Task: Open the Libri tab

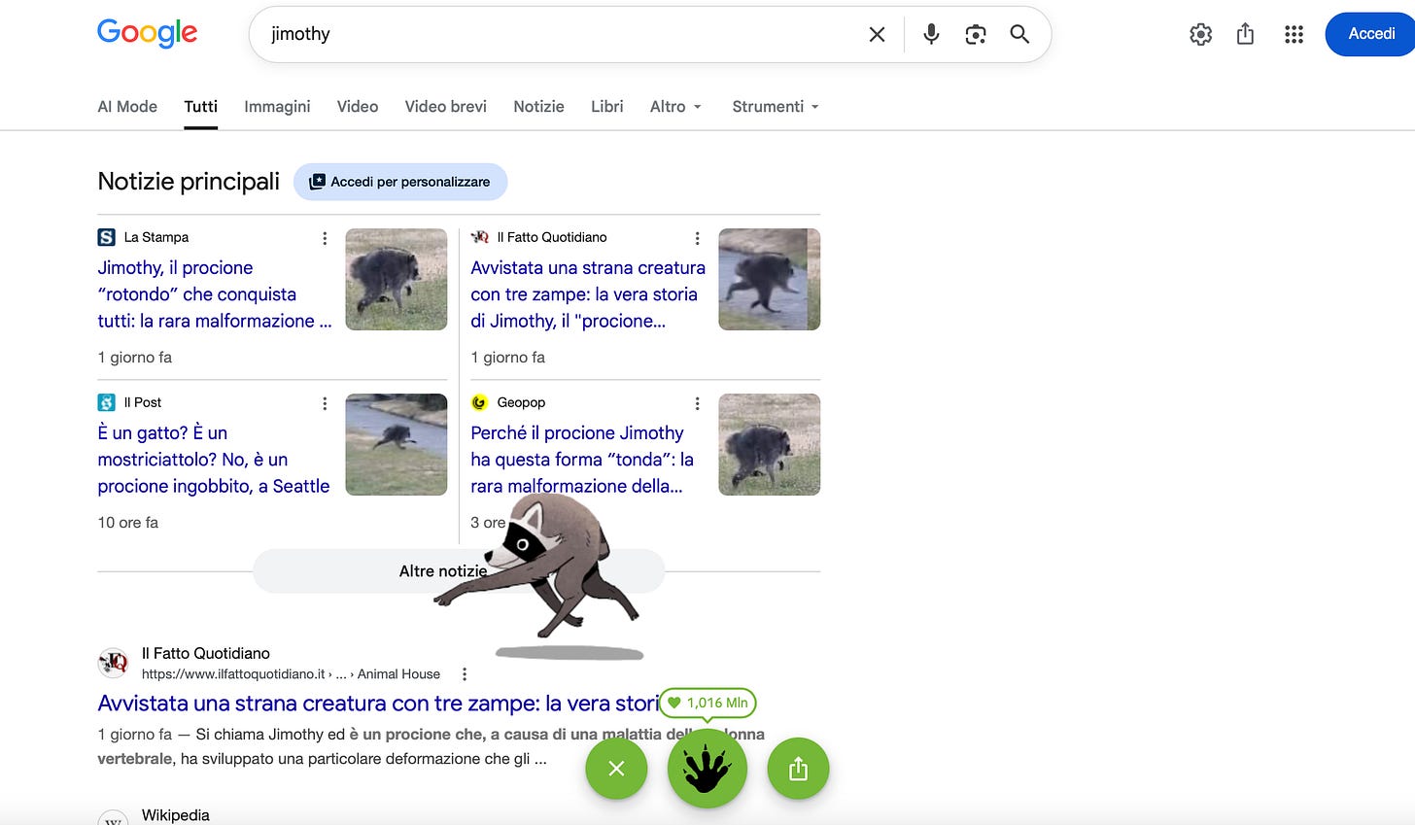Action: tap(607, 106)
